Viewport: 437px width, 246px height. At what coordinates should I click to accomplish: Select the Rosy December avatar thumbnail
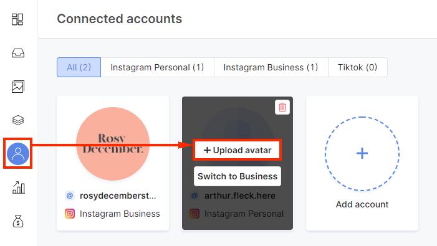point(113,144)
